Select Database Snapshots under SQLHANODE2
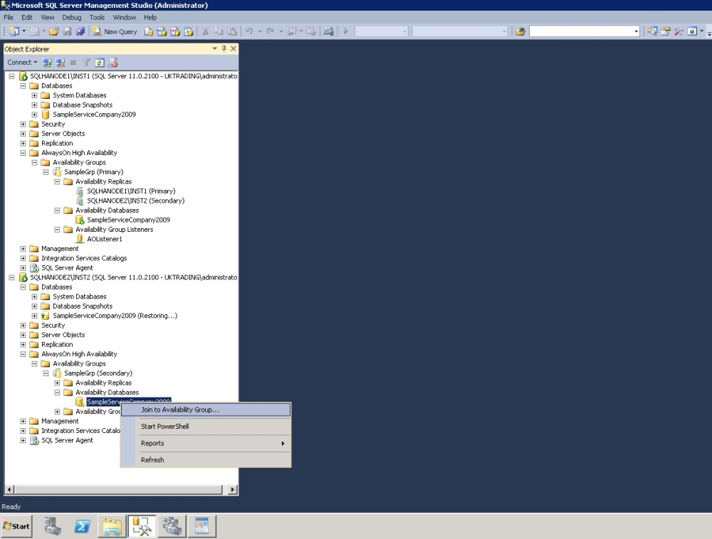Viewport: 712px width, 539px height. 82,306
